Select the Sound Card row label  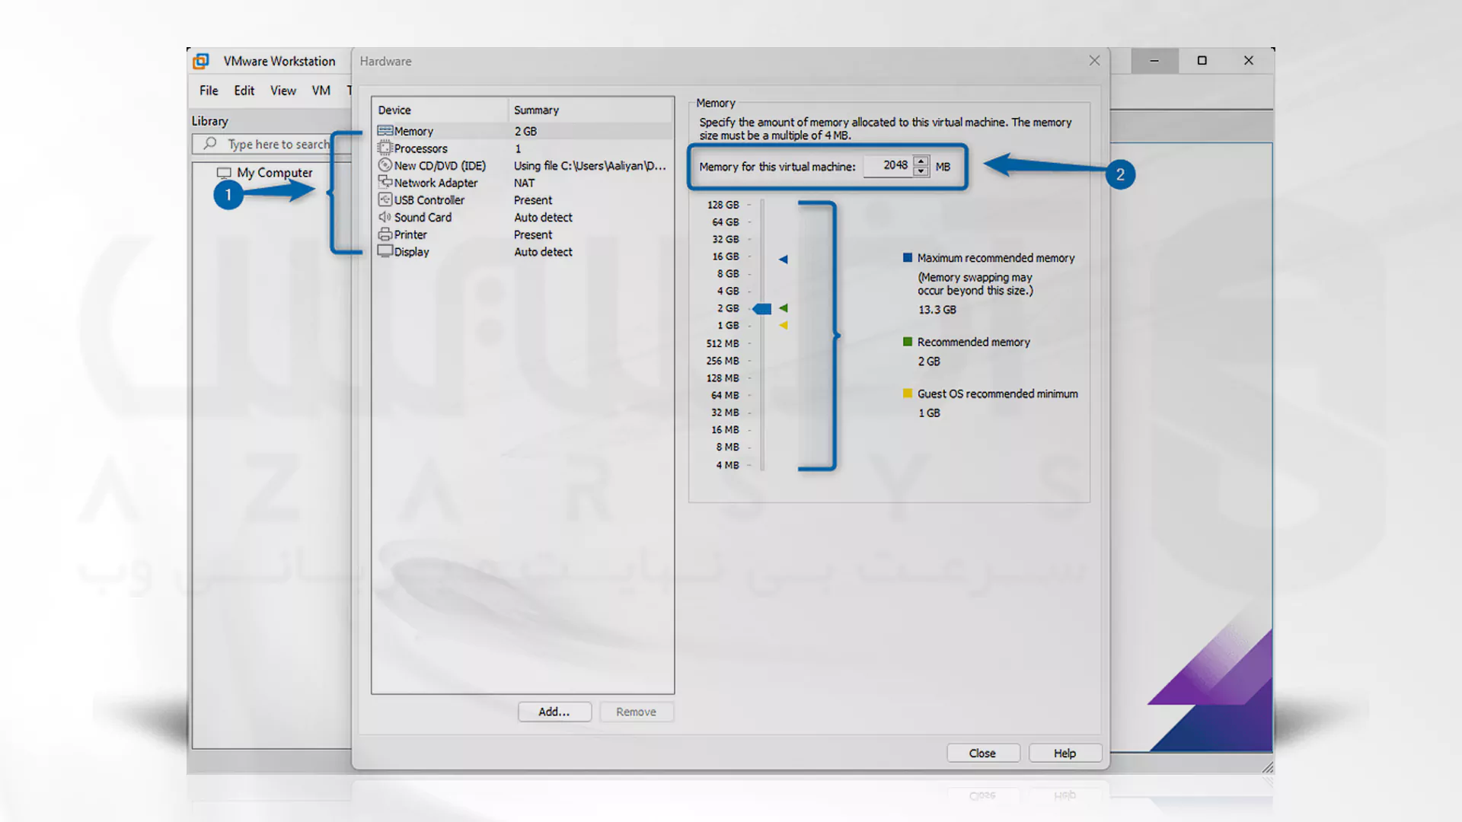tap(423, 217)
